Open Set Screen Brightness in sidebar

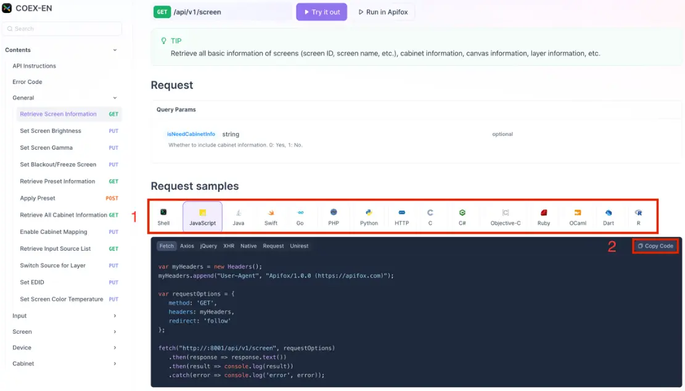[51, 131]
